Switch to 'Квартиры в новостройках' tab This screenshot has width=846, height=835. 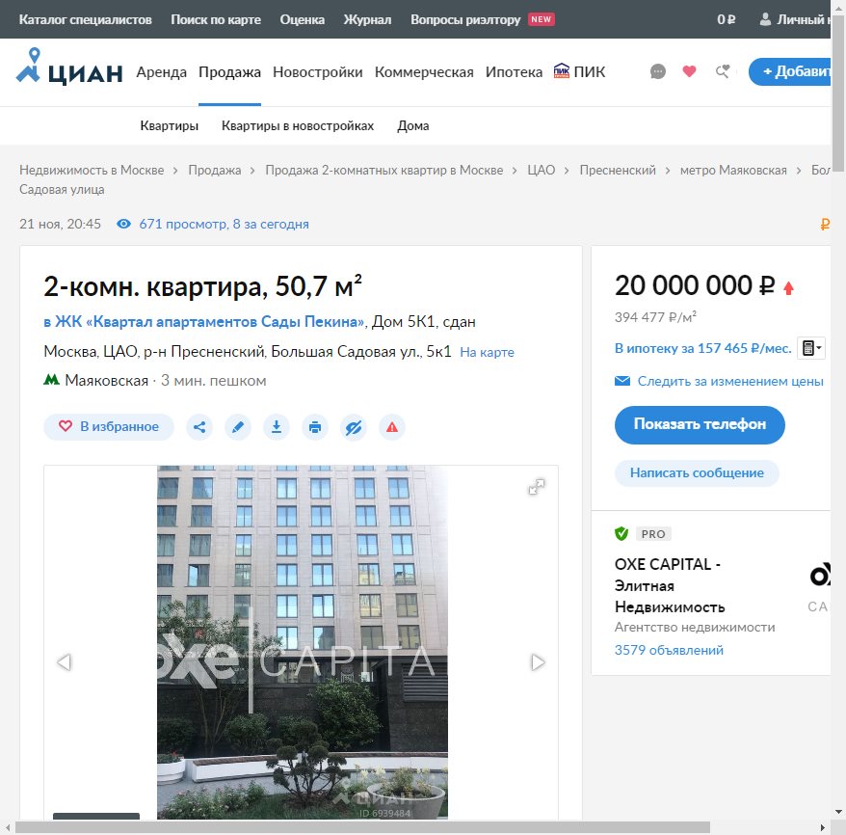pyautogui.click(x=298, y=126)
